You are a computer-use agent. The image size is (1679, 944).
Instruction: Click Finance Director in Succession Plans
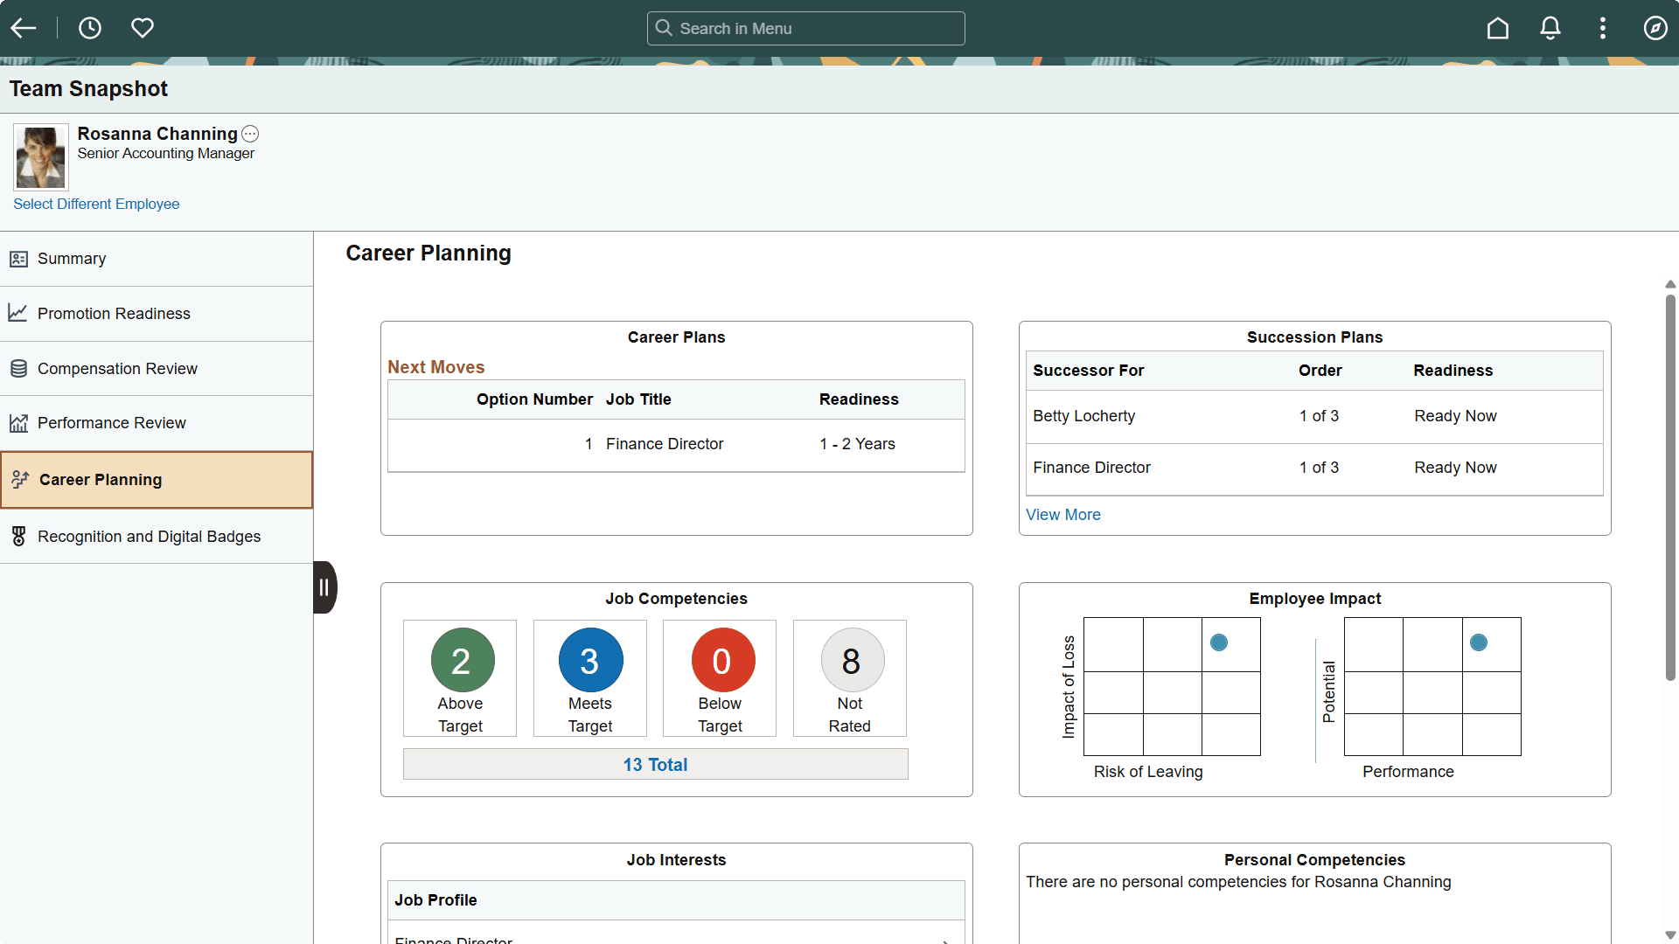1091,468
